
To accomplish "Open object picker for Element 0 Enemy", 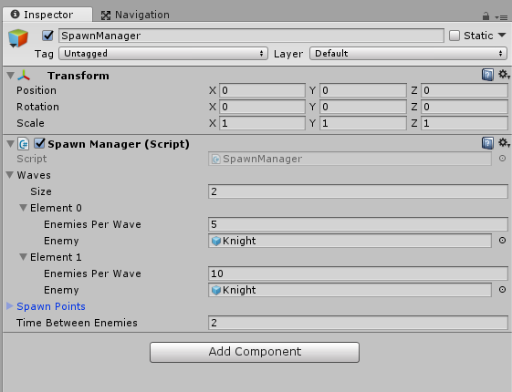I will coord(503,241).
